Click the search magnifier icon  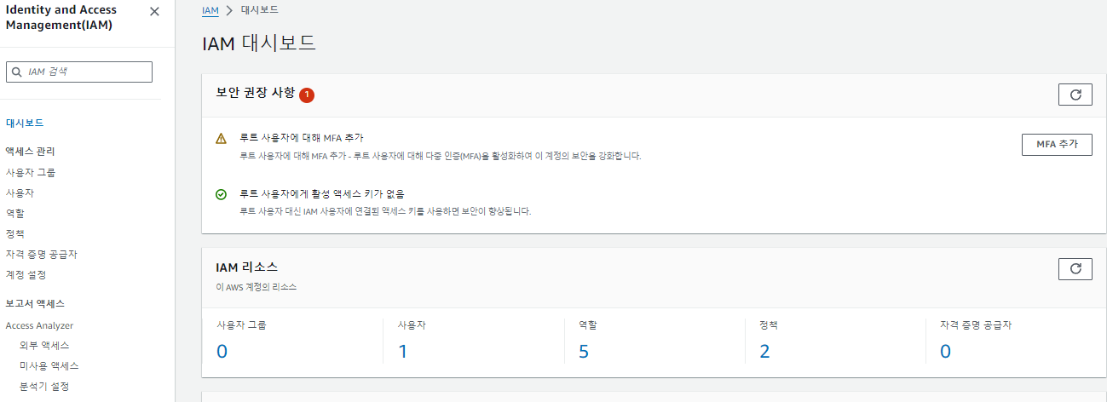click(x=17, y=72)
